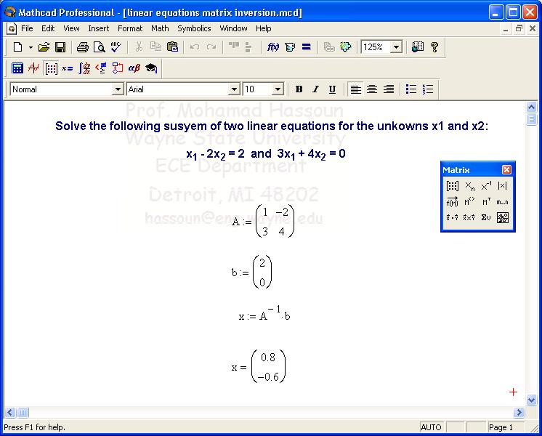Close the Matrix palette
The height and width of the screenshot is (436, 542).
506,170
